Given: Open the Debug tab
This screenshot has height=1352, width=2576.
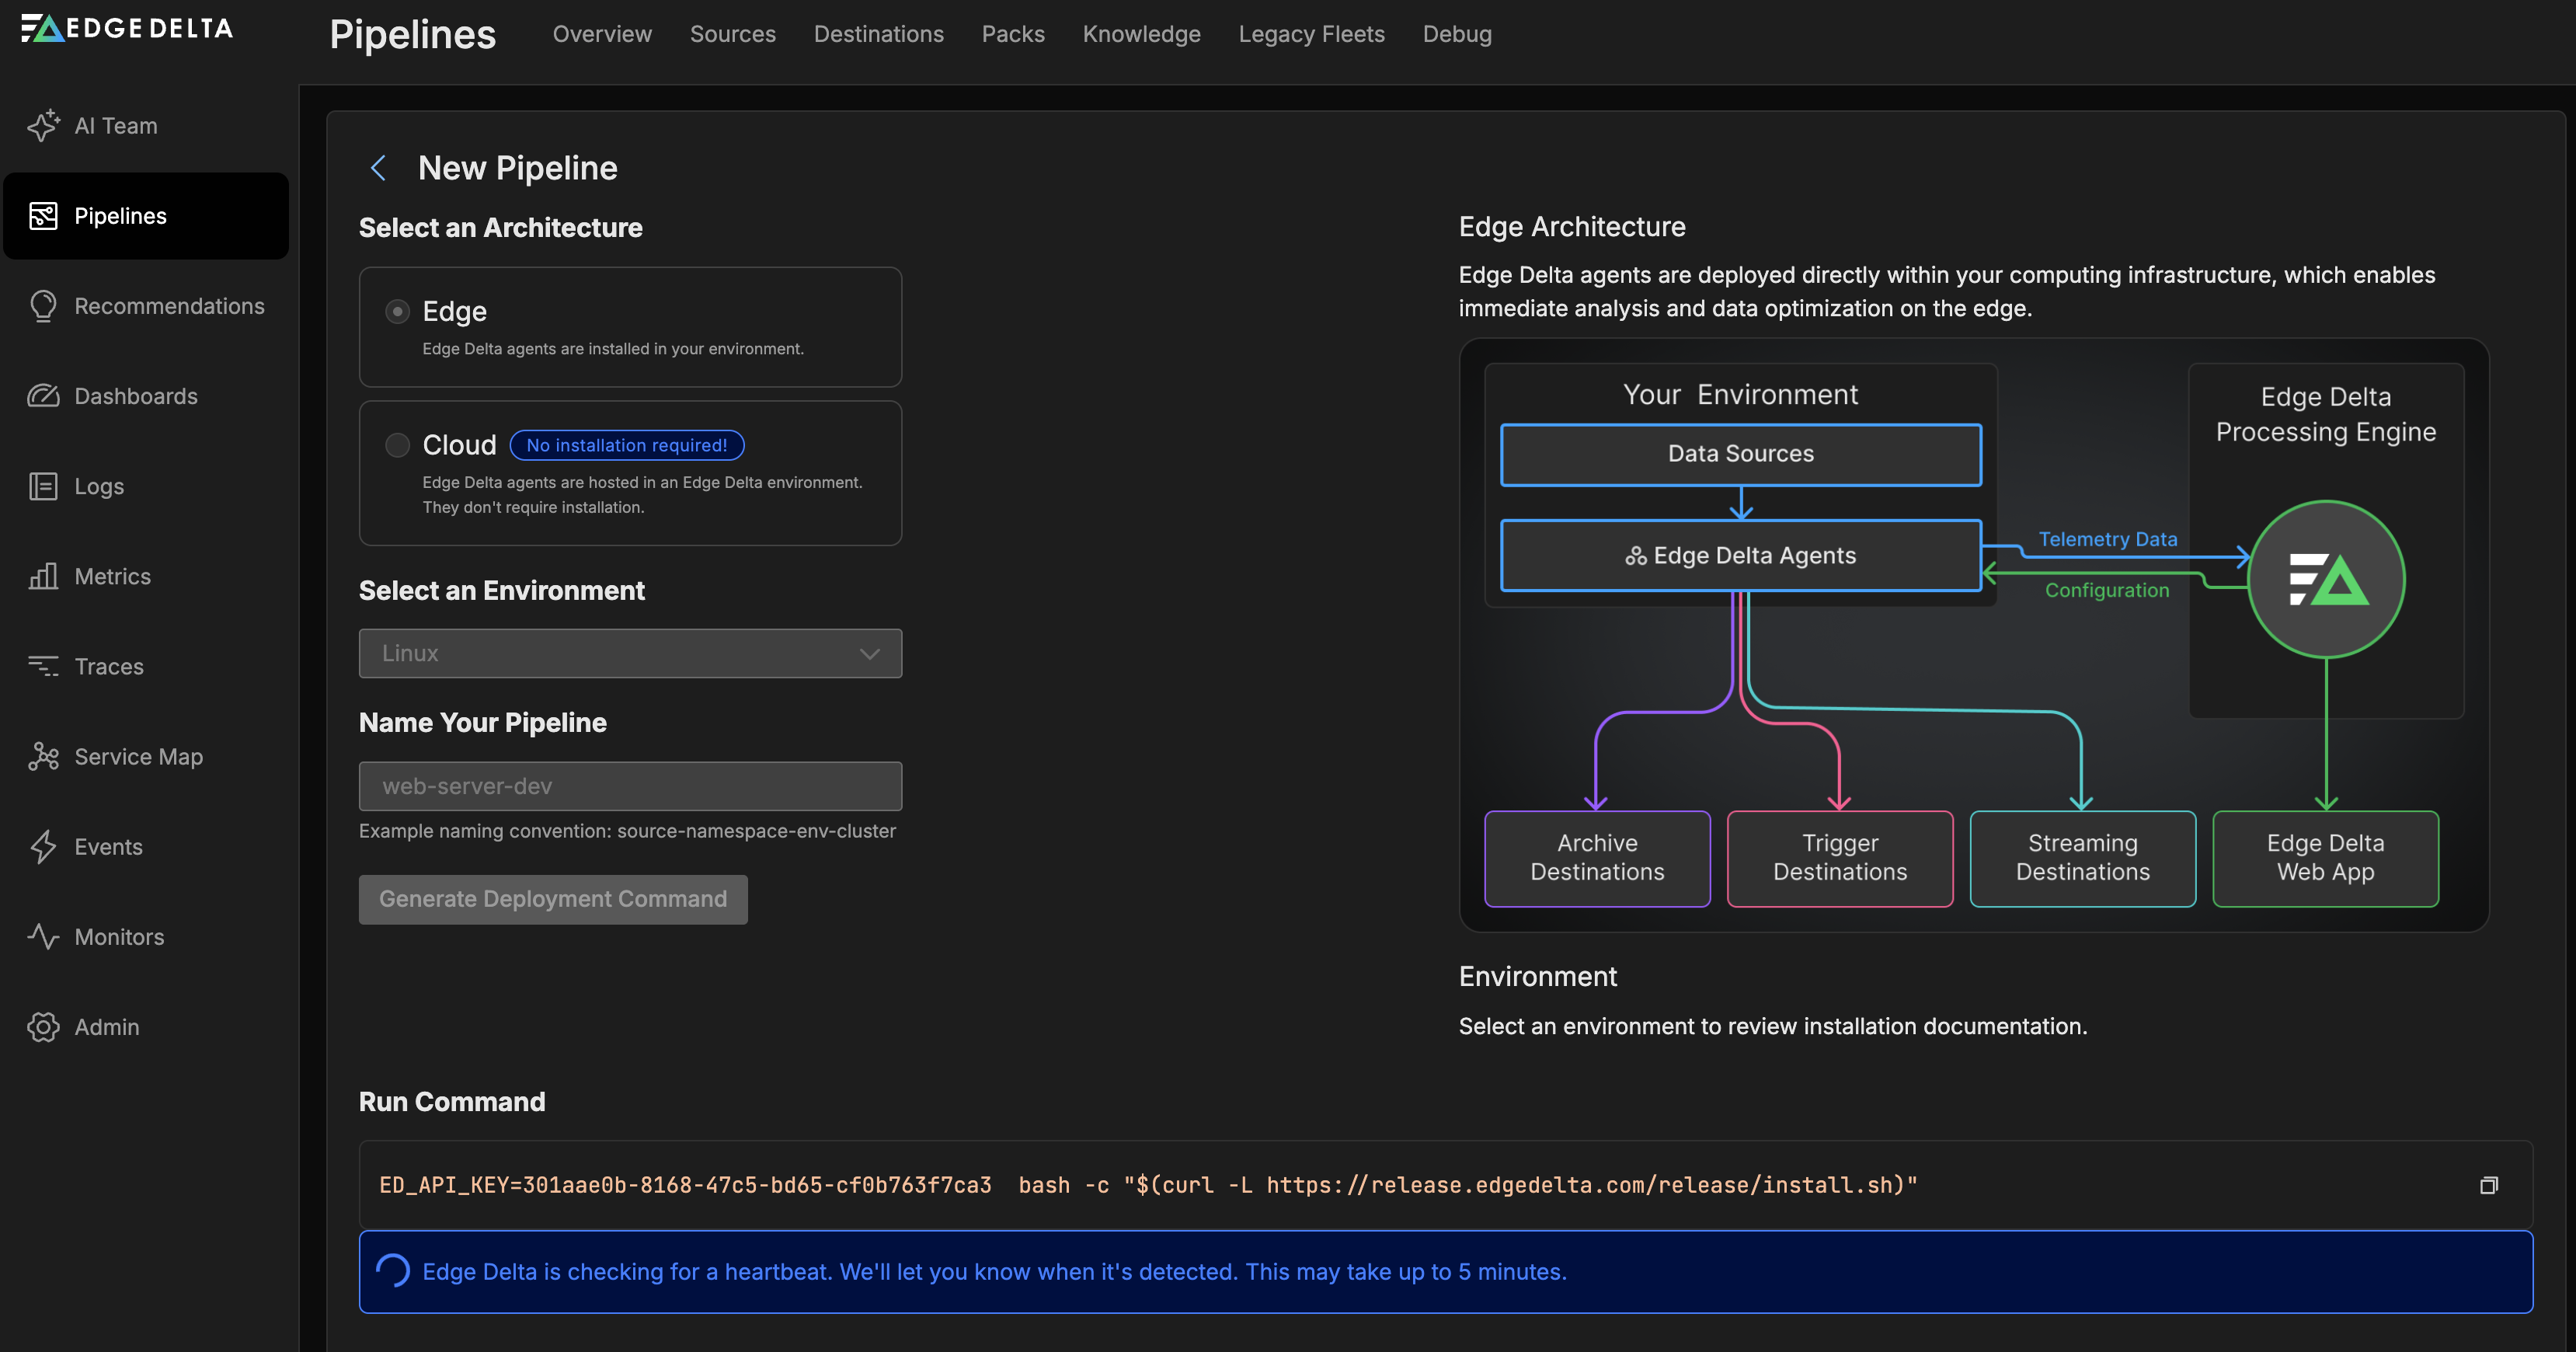Looking at the screenshot, I should [1456, 34].
